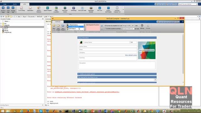Select the COMPILER tab
The height and width of the screenshot is (113, 201).
point(58,22)
